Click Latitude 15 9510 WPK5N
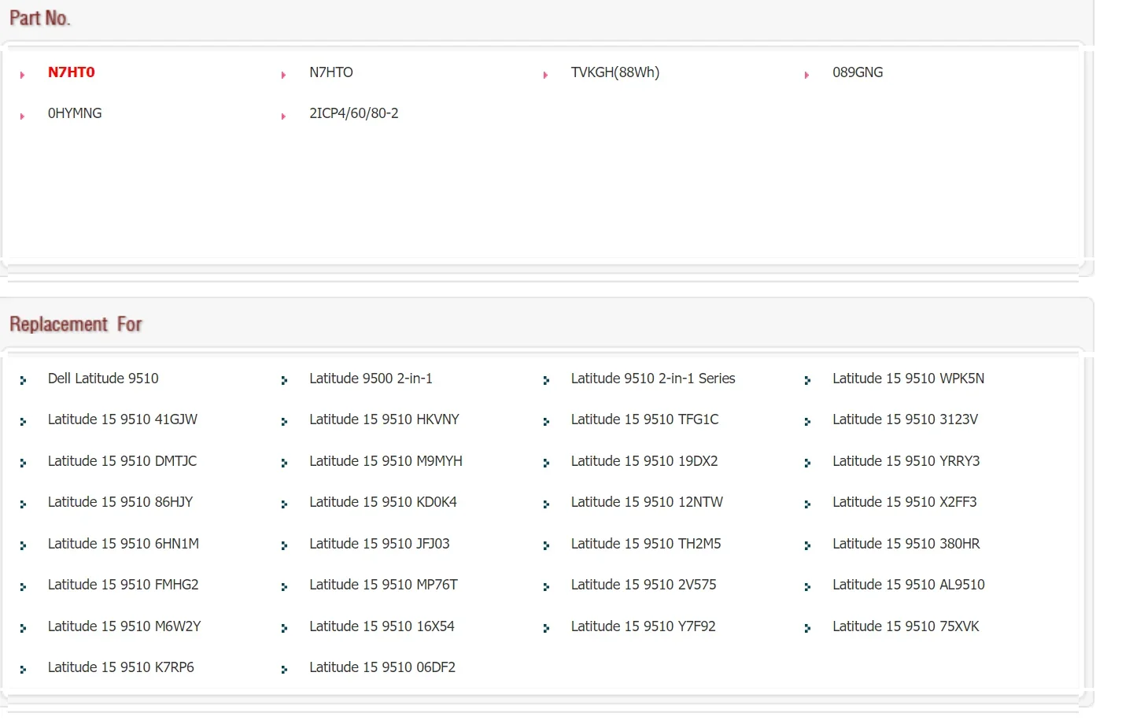 coord(909,379)
